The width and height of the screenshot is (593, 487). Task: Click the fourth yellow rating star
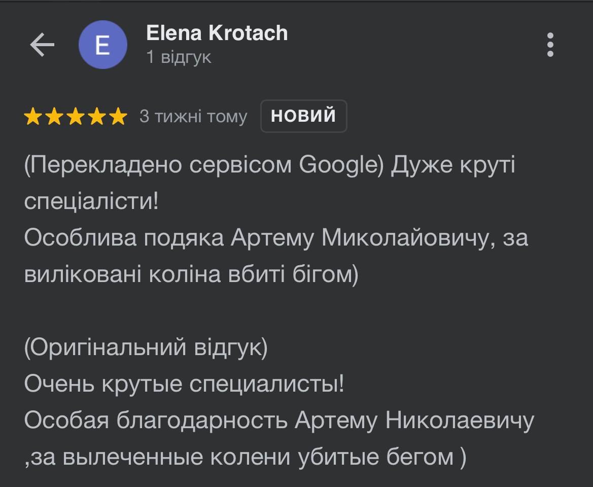click(x=96, y=117)
